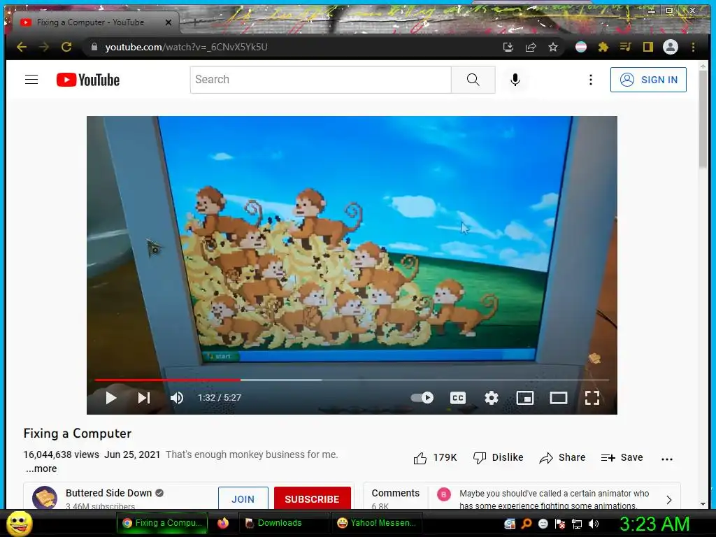
Task: Go back with the browser back arrow
Action: pyautogui.click(x=22, y=47)
